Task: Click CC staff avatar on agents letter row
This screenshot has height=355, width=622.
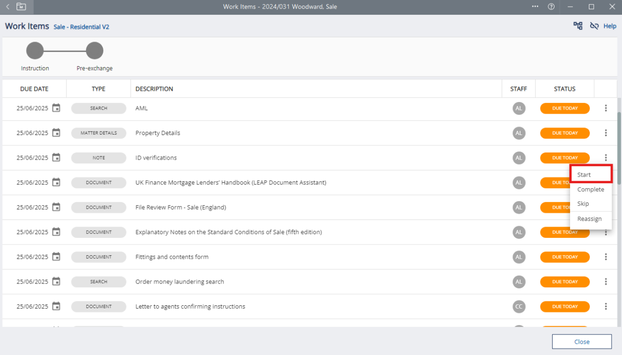Action: click(x=519, y=307)
